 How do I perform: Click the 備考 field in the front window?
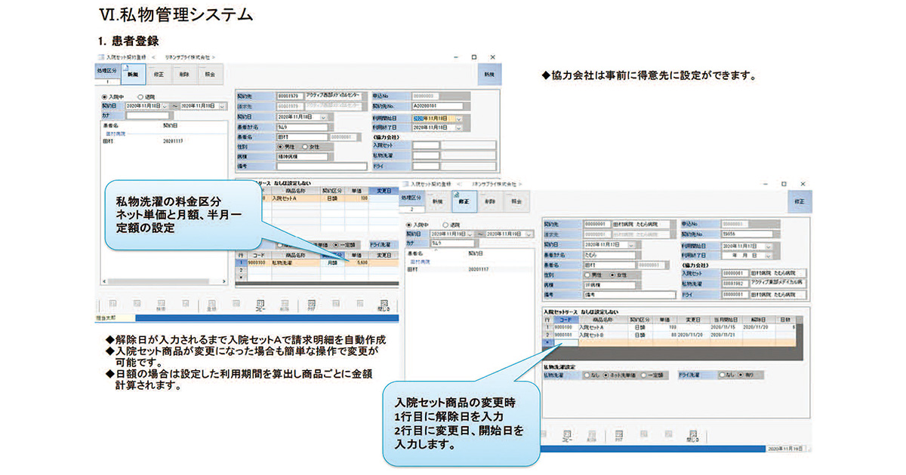click(x=630, y=295)
